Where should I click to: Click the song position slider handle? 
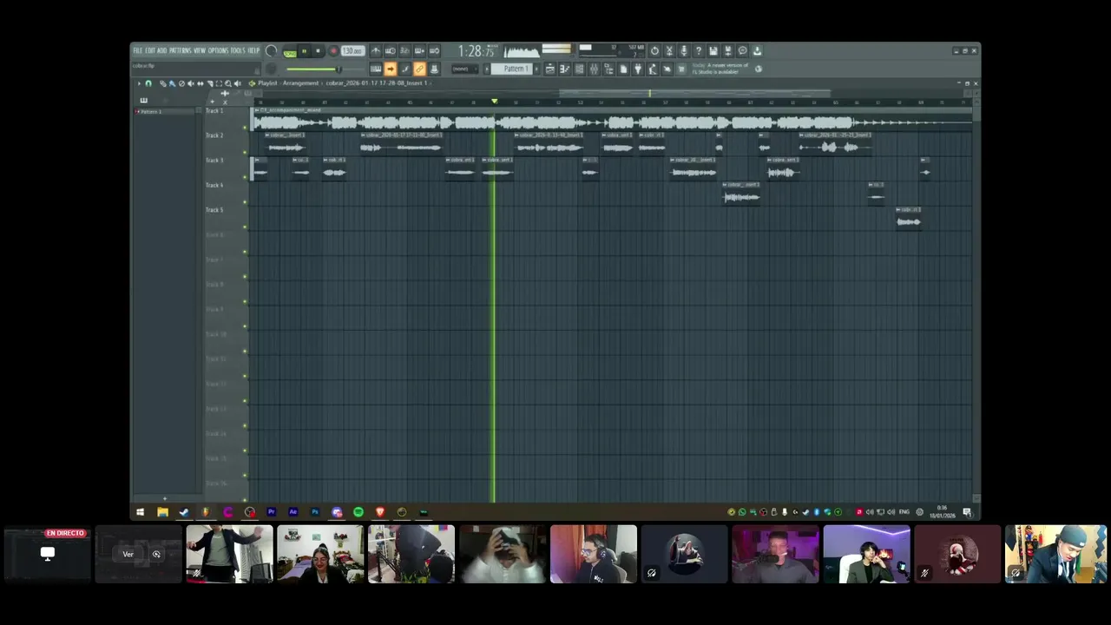click(x=339, y=69)
